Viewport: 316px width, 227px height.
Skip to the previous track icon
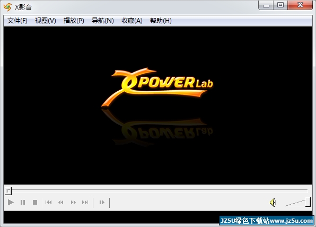pyautogui.click(x=48, y=202)
